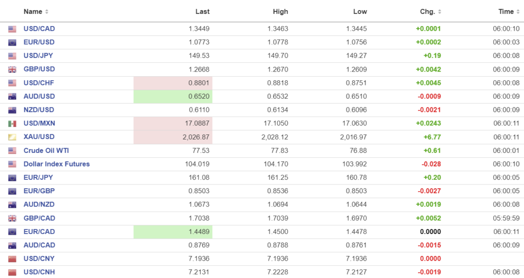Sort table by the Name column arrows

[47, 12]
